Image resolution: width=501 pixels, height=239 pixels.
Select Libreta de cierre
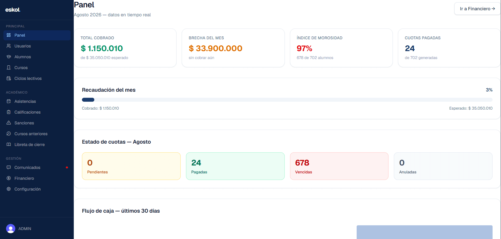[37, 145]
